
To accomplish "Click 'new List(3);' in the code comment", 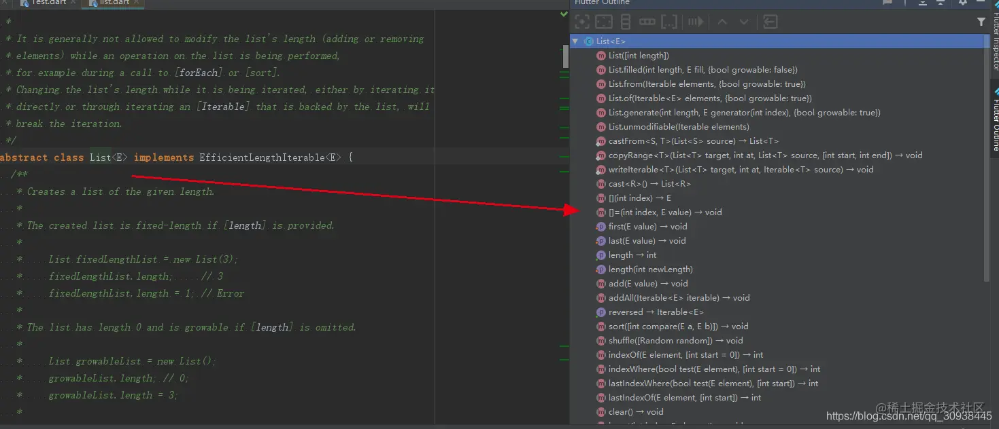I will click(x=205, y=259).
